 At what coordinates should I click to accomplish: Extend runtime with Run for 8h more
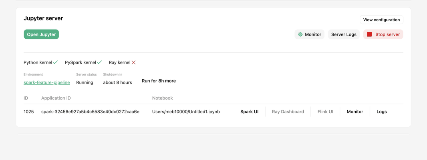[159, 81]
